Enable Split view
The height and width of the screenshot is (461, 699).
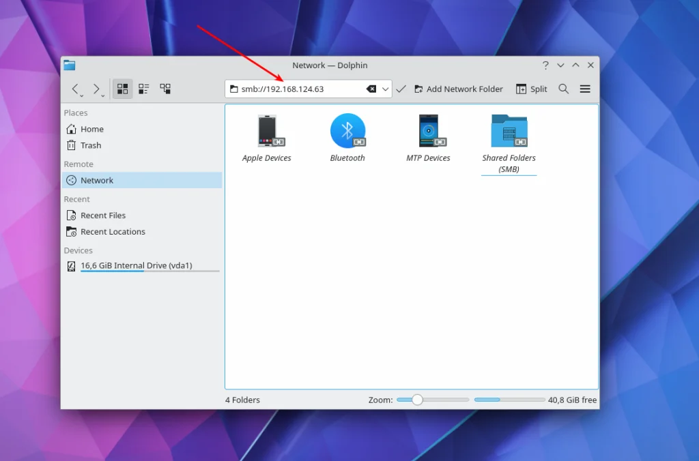pos(532,89)
